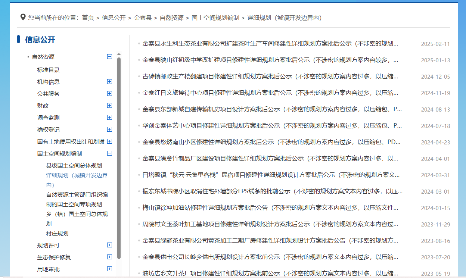Expand the 确权登记 plus icon
The image size is (466, 278).
[x=109, y=129]
